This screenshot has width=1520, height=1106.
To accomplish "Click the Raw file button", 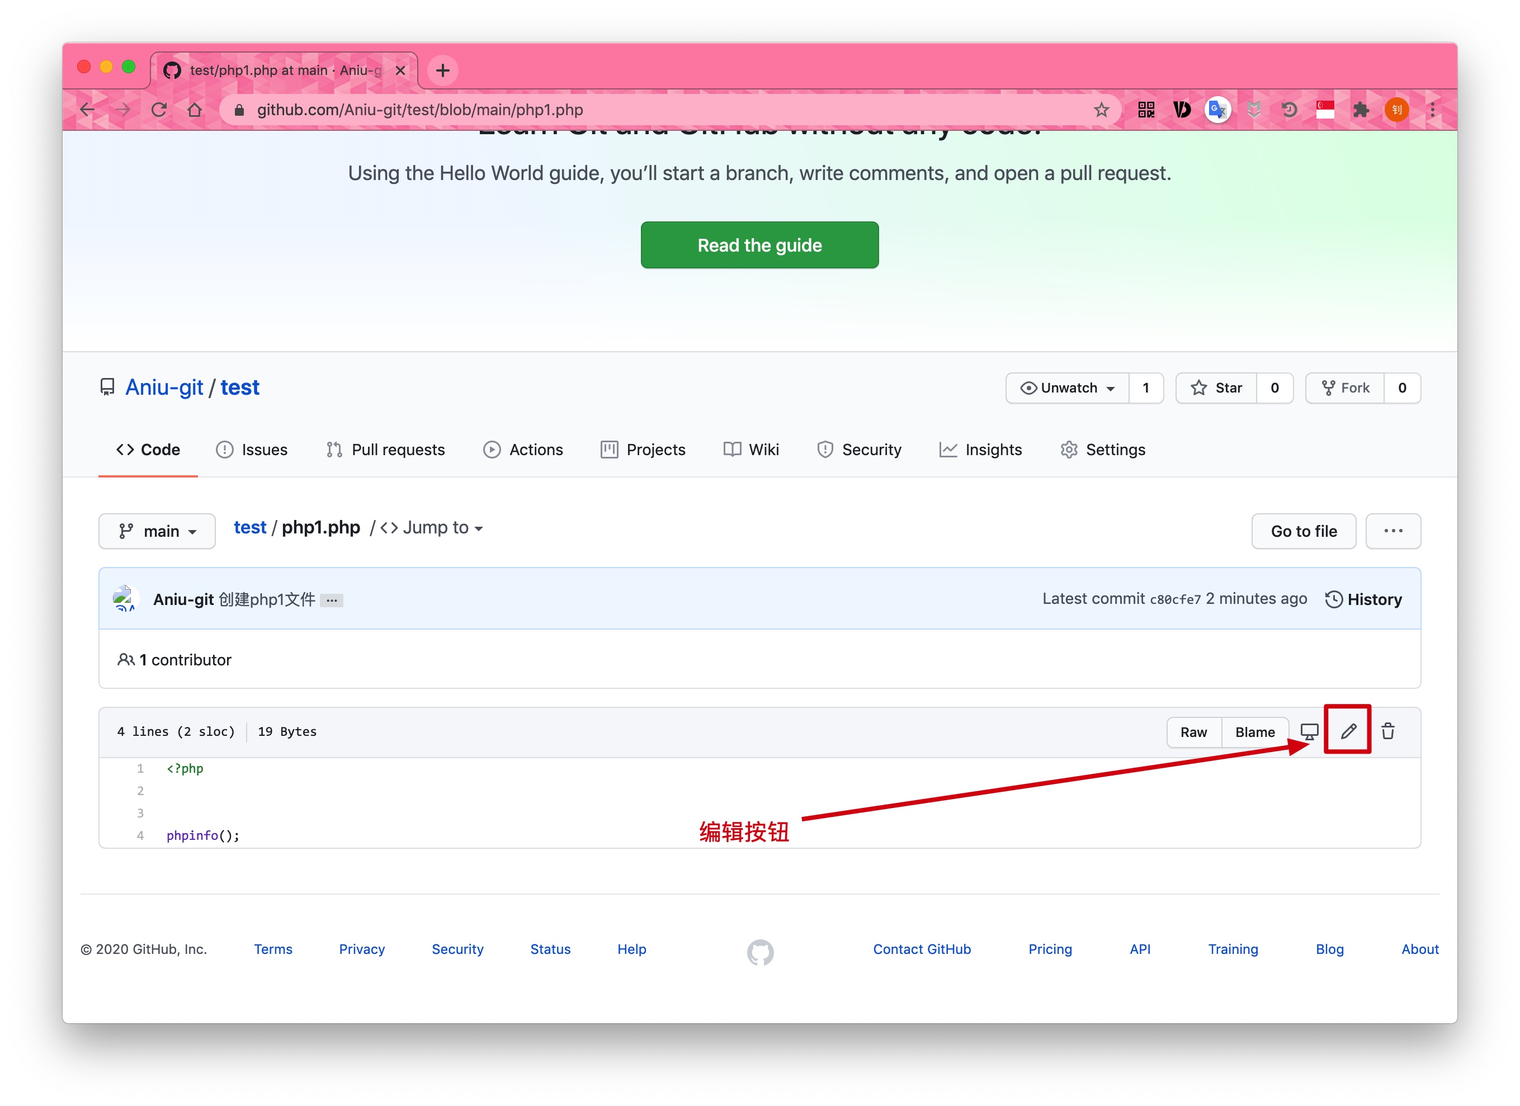I will 1193,732.
